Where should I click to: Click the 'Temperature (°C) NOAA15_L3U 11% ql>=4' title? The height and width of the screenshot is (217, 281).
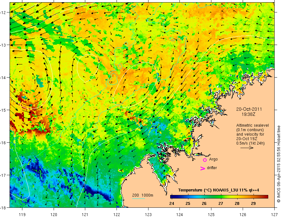click(x=218, y=190)
